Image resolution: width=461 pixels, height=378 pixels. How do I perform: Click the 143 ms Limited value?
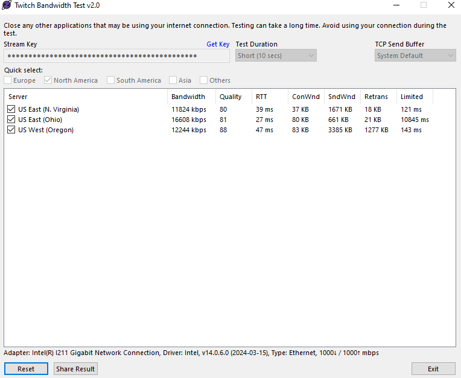411,130
